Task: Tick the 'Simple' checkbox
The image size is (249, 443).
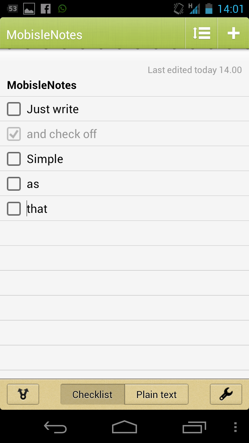Action: (x=14, y=159)
